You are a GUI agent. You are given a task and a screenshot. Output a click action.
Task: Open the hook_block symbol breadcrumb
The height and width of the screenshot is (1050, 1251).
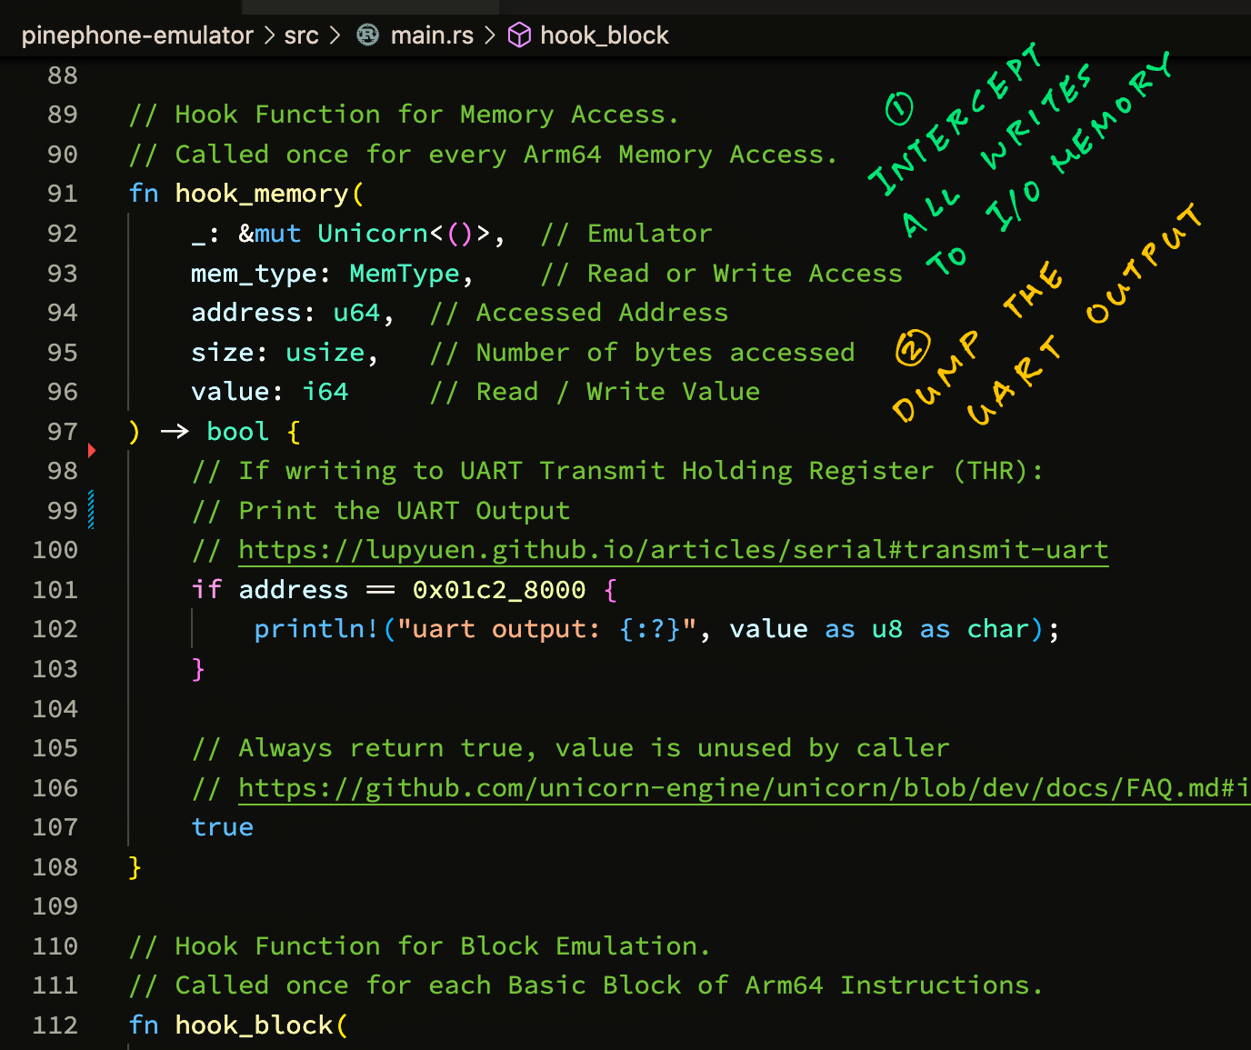605,35
